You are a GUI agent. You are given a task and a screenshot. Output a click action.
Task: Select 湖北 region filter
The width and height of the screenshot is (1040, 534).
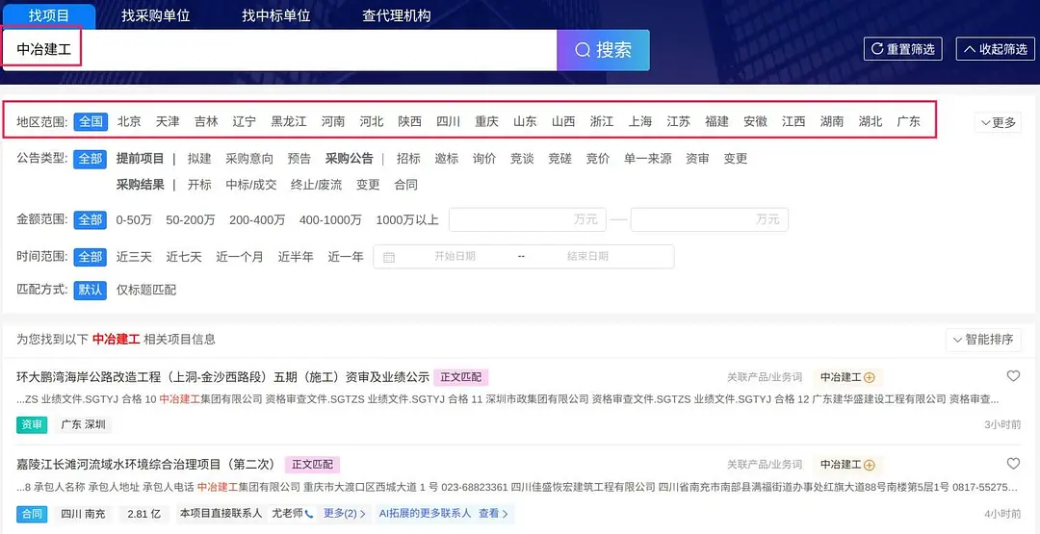click(x=871, y=122)
